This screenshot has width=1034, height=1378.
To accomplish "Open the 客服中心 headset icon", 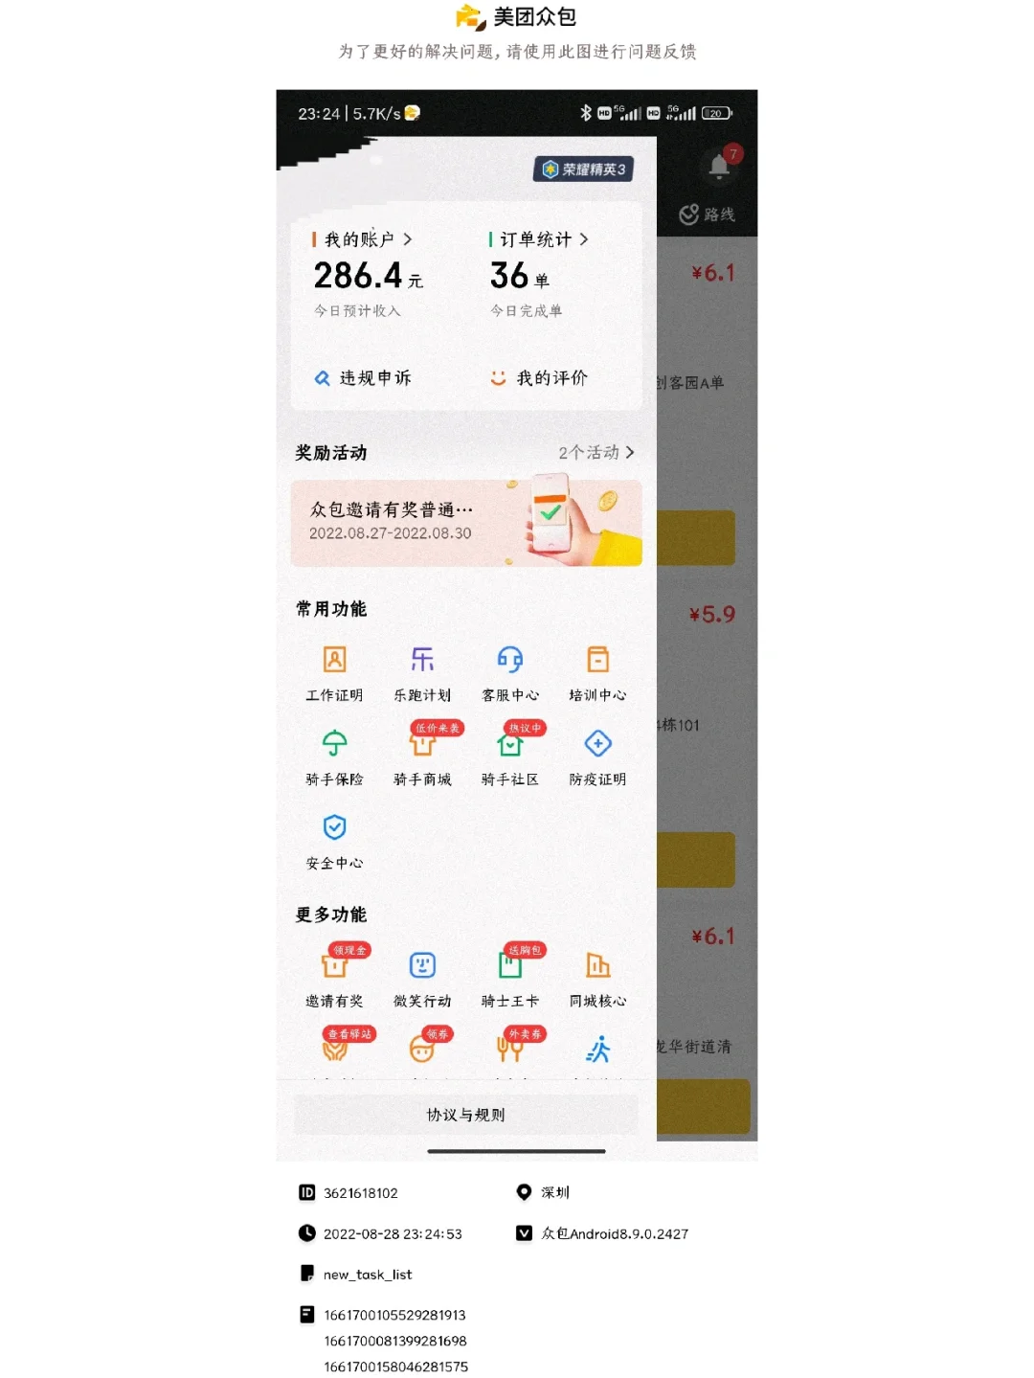I will tap(510, 660).
